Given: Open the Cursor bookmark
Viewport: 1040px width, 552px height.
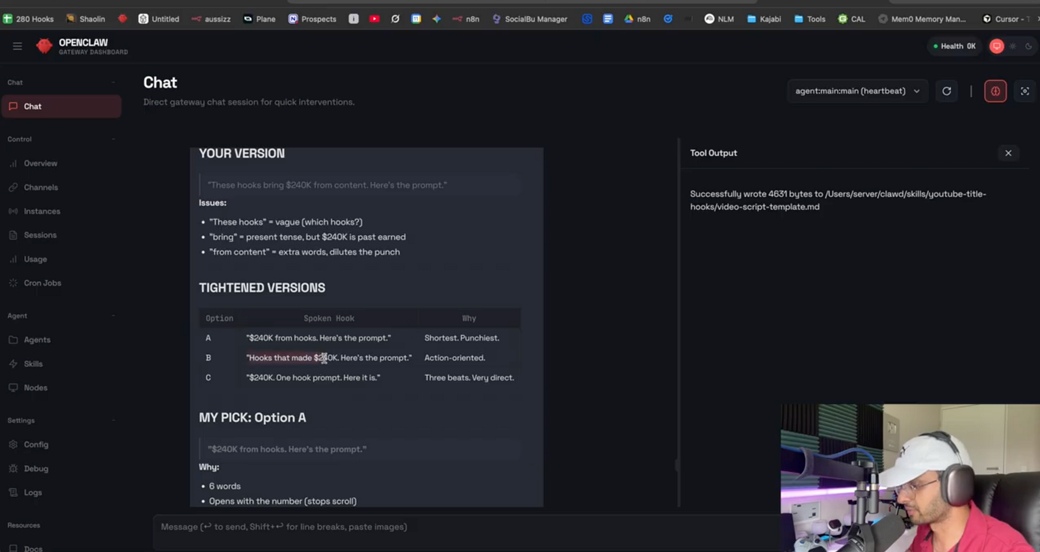Looking at the screenshot, I should click(x=1006, y=19).
